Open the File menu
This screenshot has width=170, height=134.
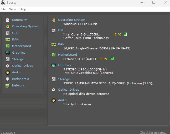(3, 9)
